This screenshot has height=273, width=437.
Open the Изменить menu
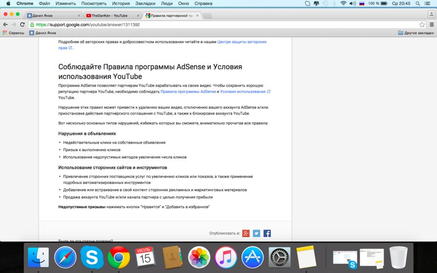click(x=66, y=3)
